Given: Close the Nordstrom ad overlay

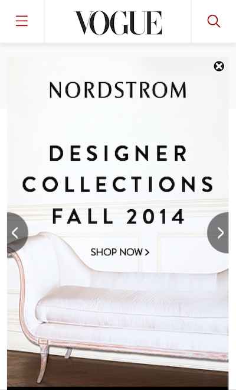Looking at the screenshot, I should 219,66.
